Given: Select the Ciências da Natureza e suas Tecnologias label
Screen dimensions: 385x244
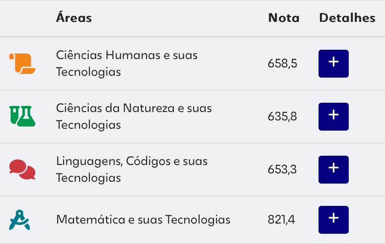Looking at the screenshot, I should tap(133, 116).
